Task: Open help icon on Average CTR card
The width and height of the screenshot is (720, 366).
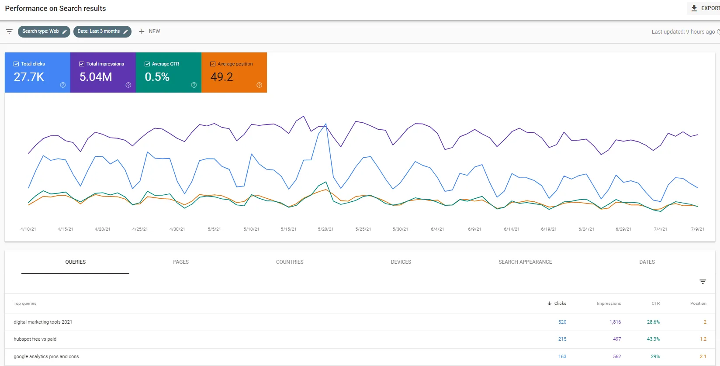Action: point(194,85)
